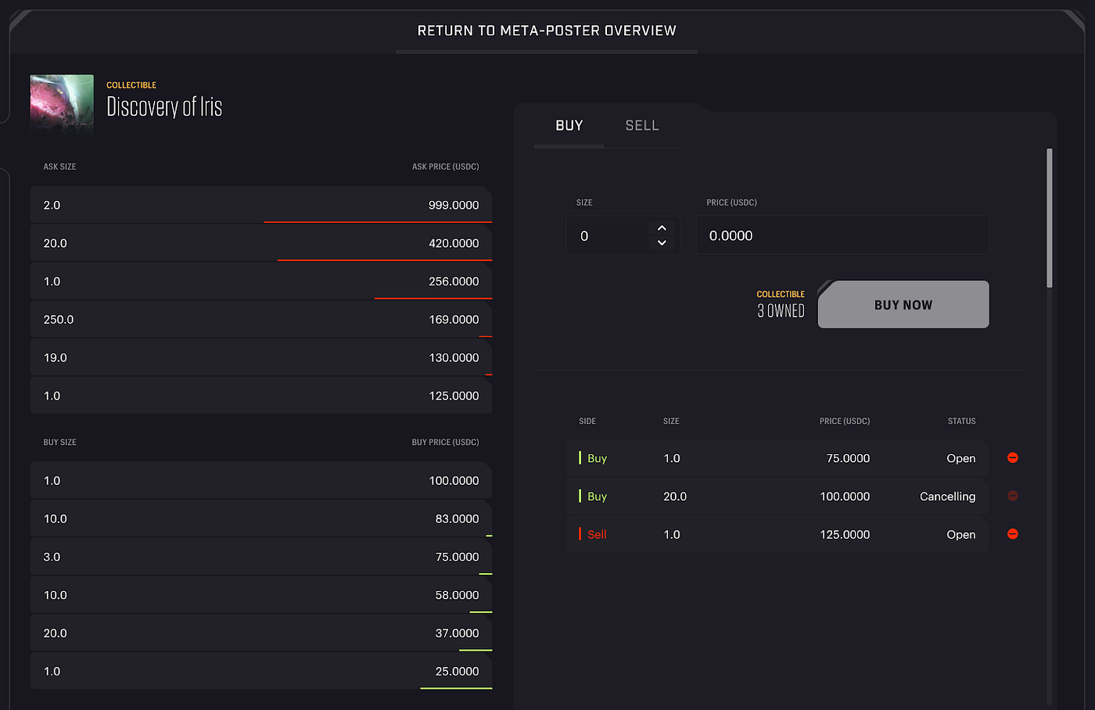Image resolution: width=1095 pixels, height=710 pixels.
Task: Select the ask row priced 999.0000
Action: pyautogui.click(x=261, y=205)
